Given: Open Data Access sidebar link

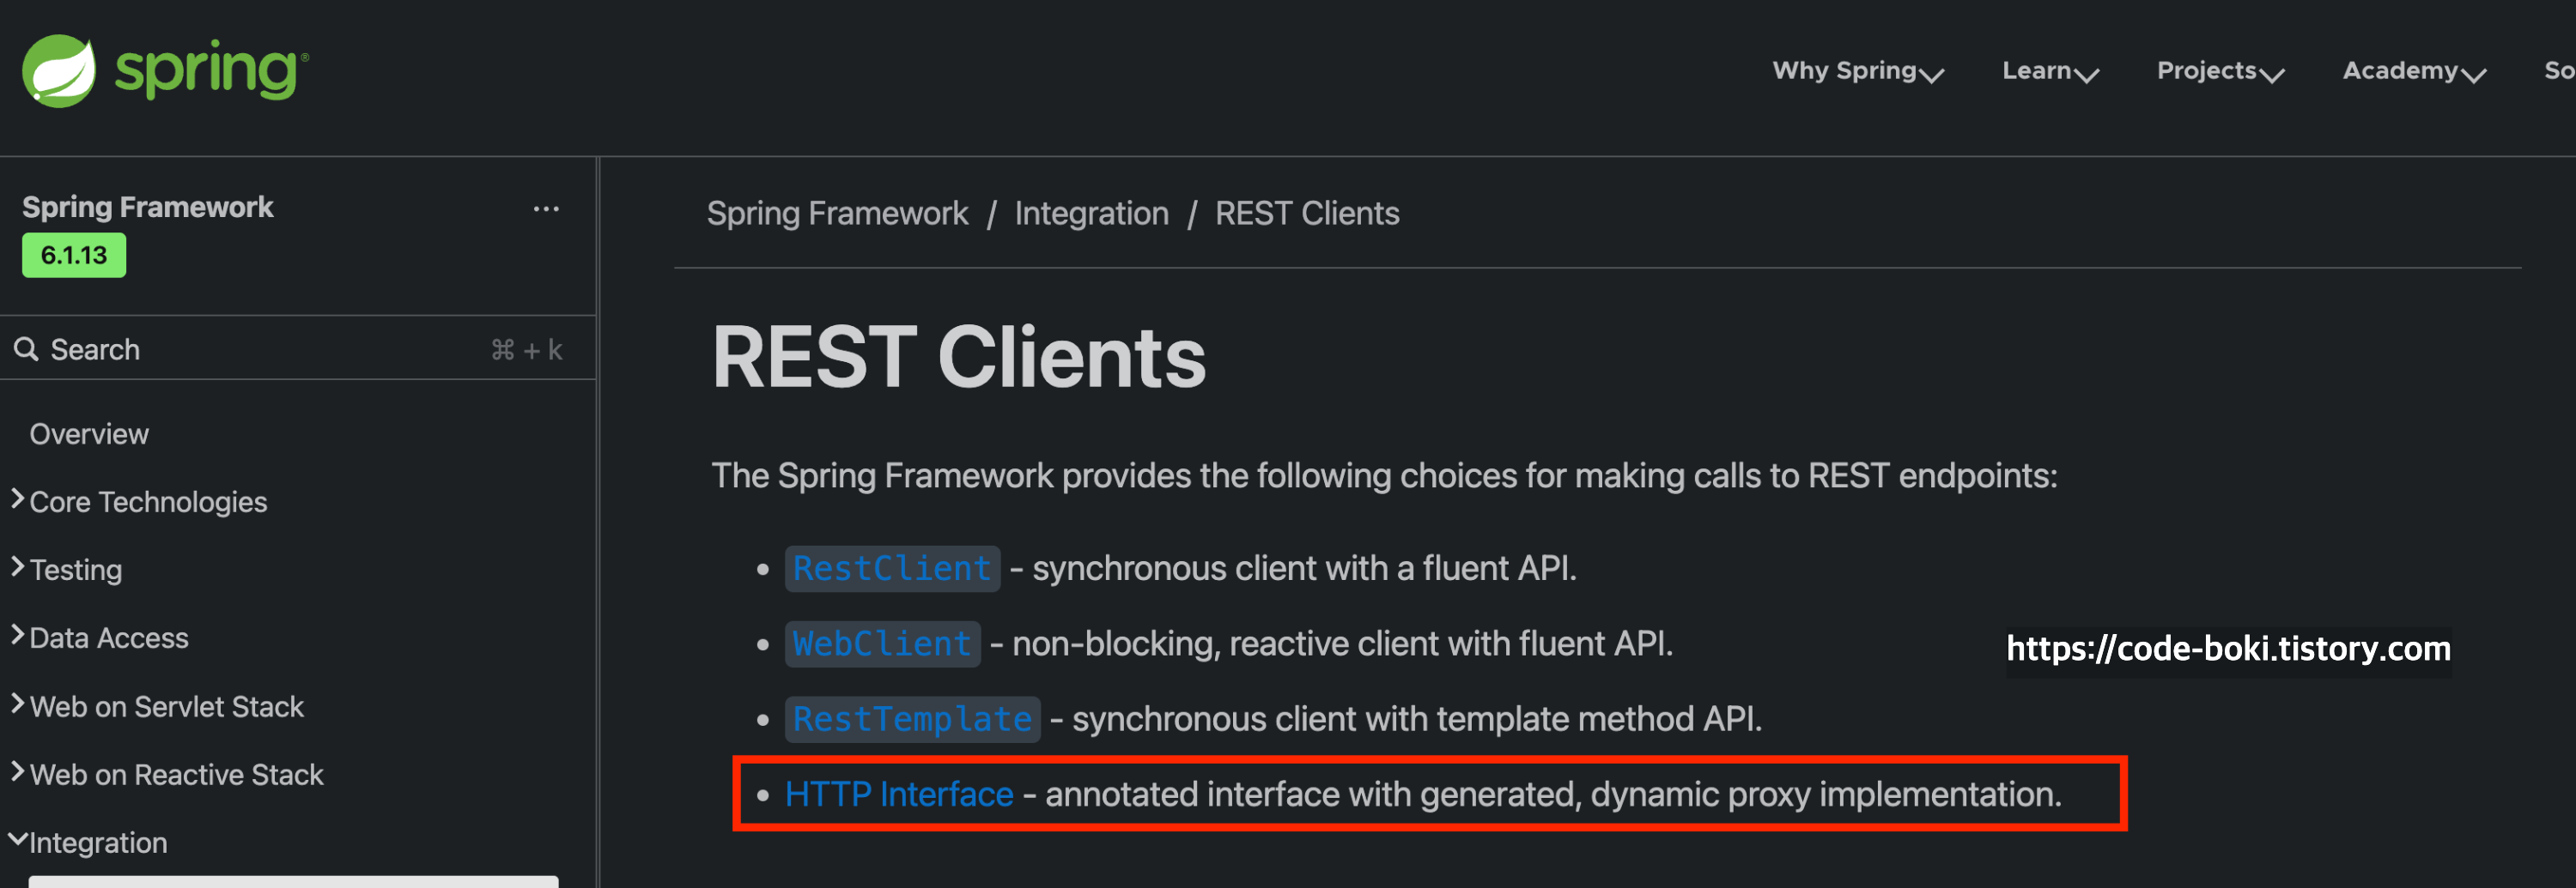Looking at the screenshot, I should (x=109, y=637).
